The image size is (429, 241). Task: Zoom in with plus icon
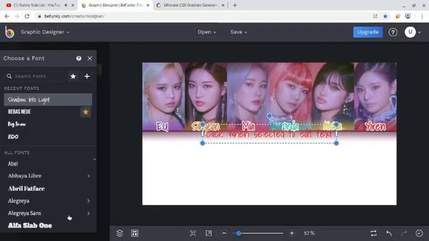(292, 233)
